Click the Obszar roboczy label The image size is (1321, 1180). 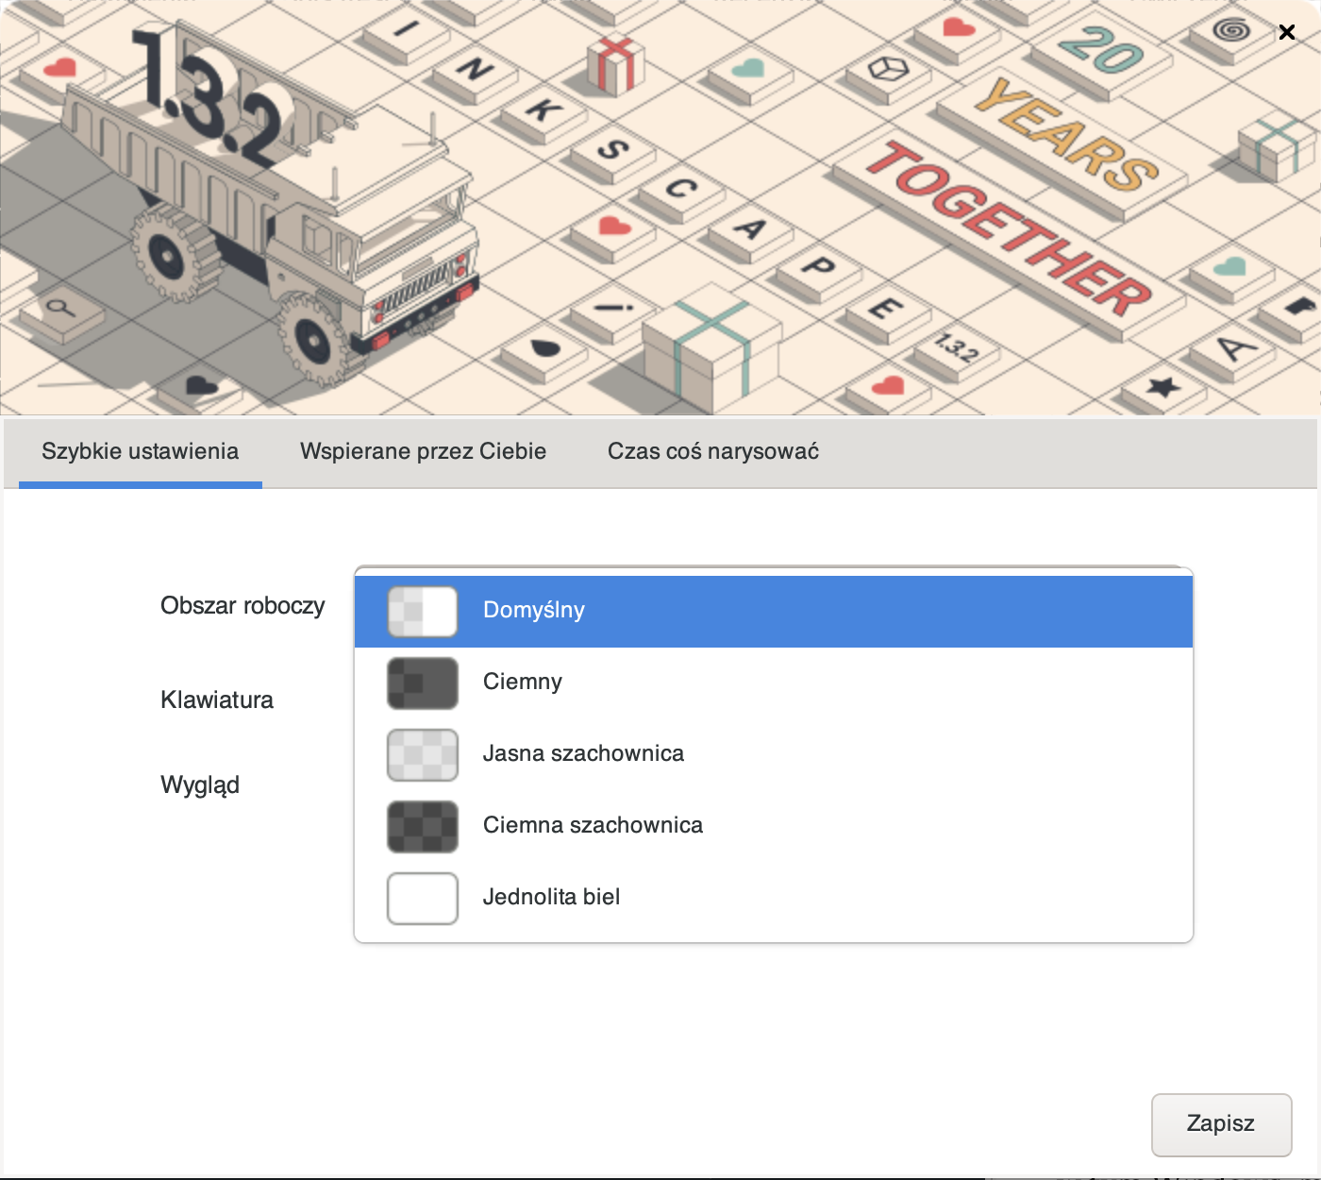point(242,606)
